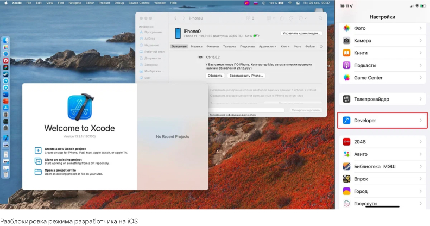Tap the Developer hammer icon in Settings
The image size is (430, 226).
(x=346, y=121)
